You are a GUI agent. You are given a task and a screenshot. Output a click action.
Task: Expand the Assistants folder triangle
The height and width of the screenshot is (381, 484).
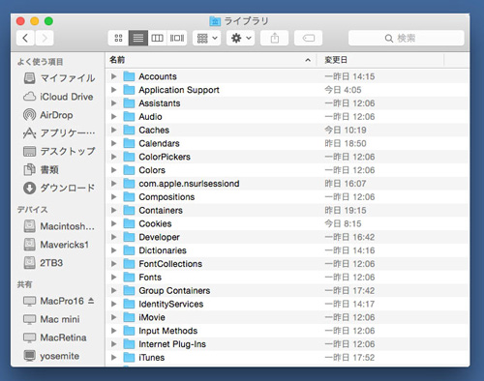point(113,103)
